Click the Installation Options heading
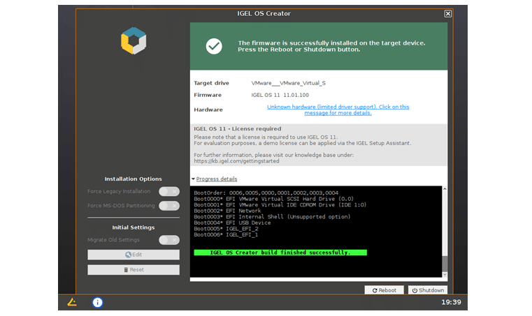 click(134, 179)
